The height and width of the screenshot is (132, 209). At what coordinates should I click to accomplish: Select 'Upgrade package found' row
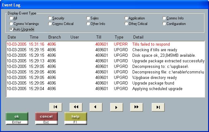click(106, 83)
